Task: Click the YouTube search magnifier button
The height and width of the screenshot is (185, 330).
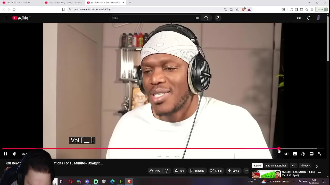Action: coord(206,18)
